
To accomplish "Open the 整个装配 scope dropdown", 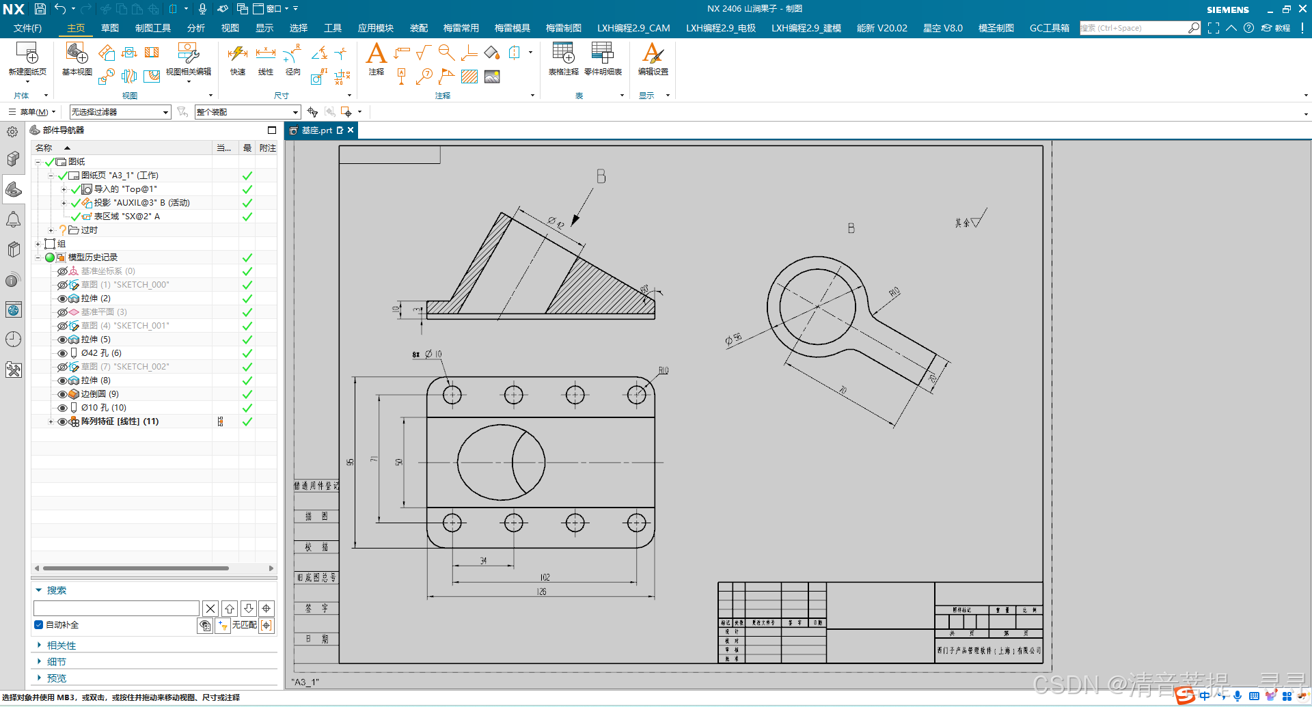I will 247,112.
